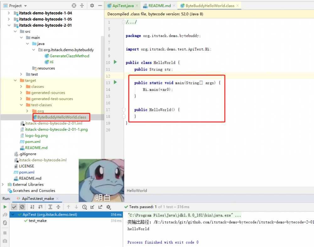
Task: Click the collapse all icon in Project panel
Action: tap(82, 6)
